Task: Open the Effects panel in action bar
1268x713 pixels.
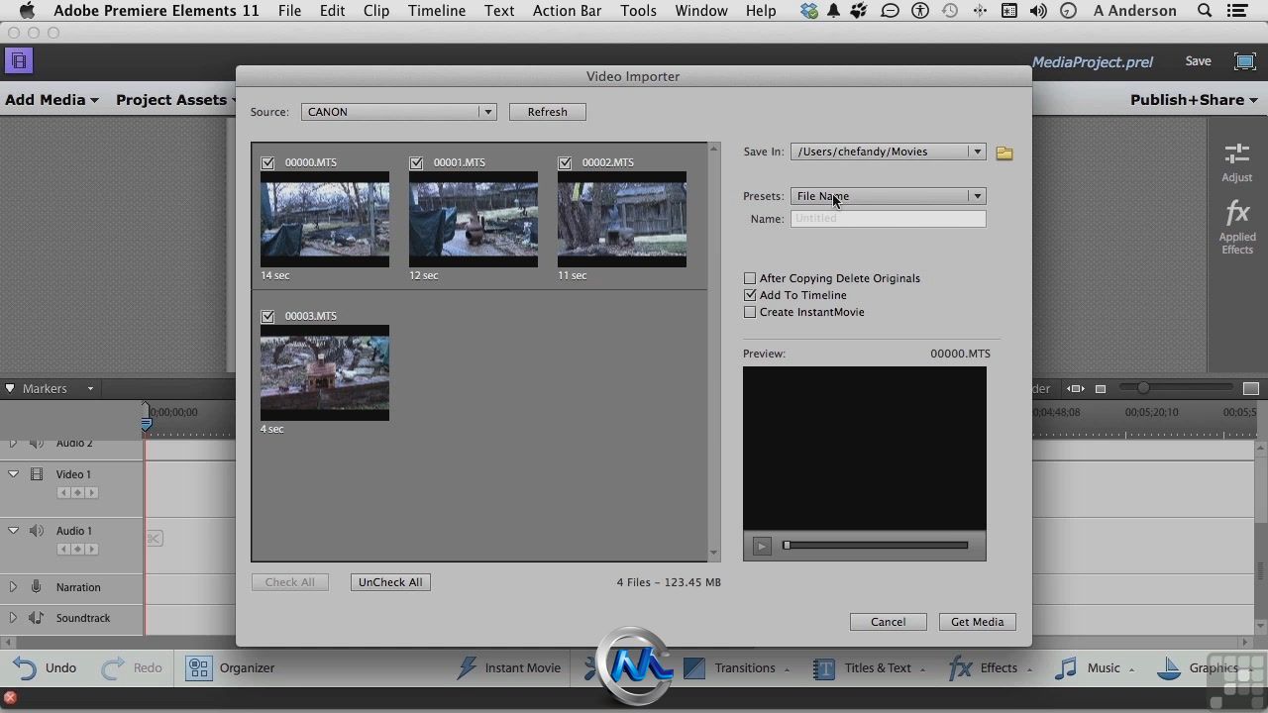Action: pos(990,668)
